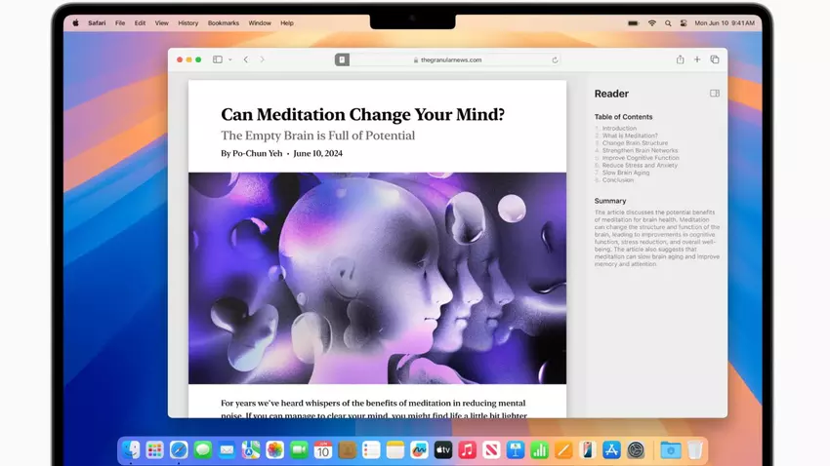Open Spotlight search in the menu bar
830x466 pixels.
click(x=668, y=22)
